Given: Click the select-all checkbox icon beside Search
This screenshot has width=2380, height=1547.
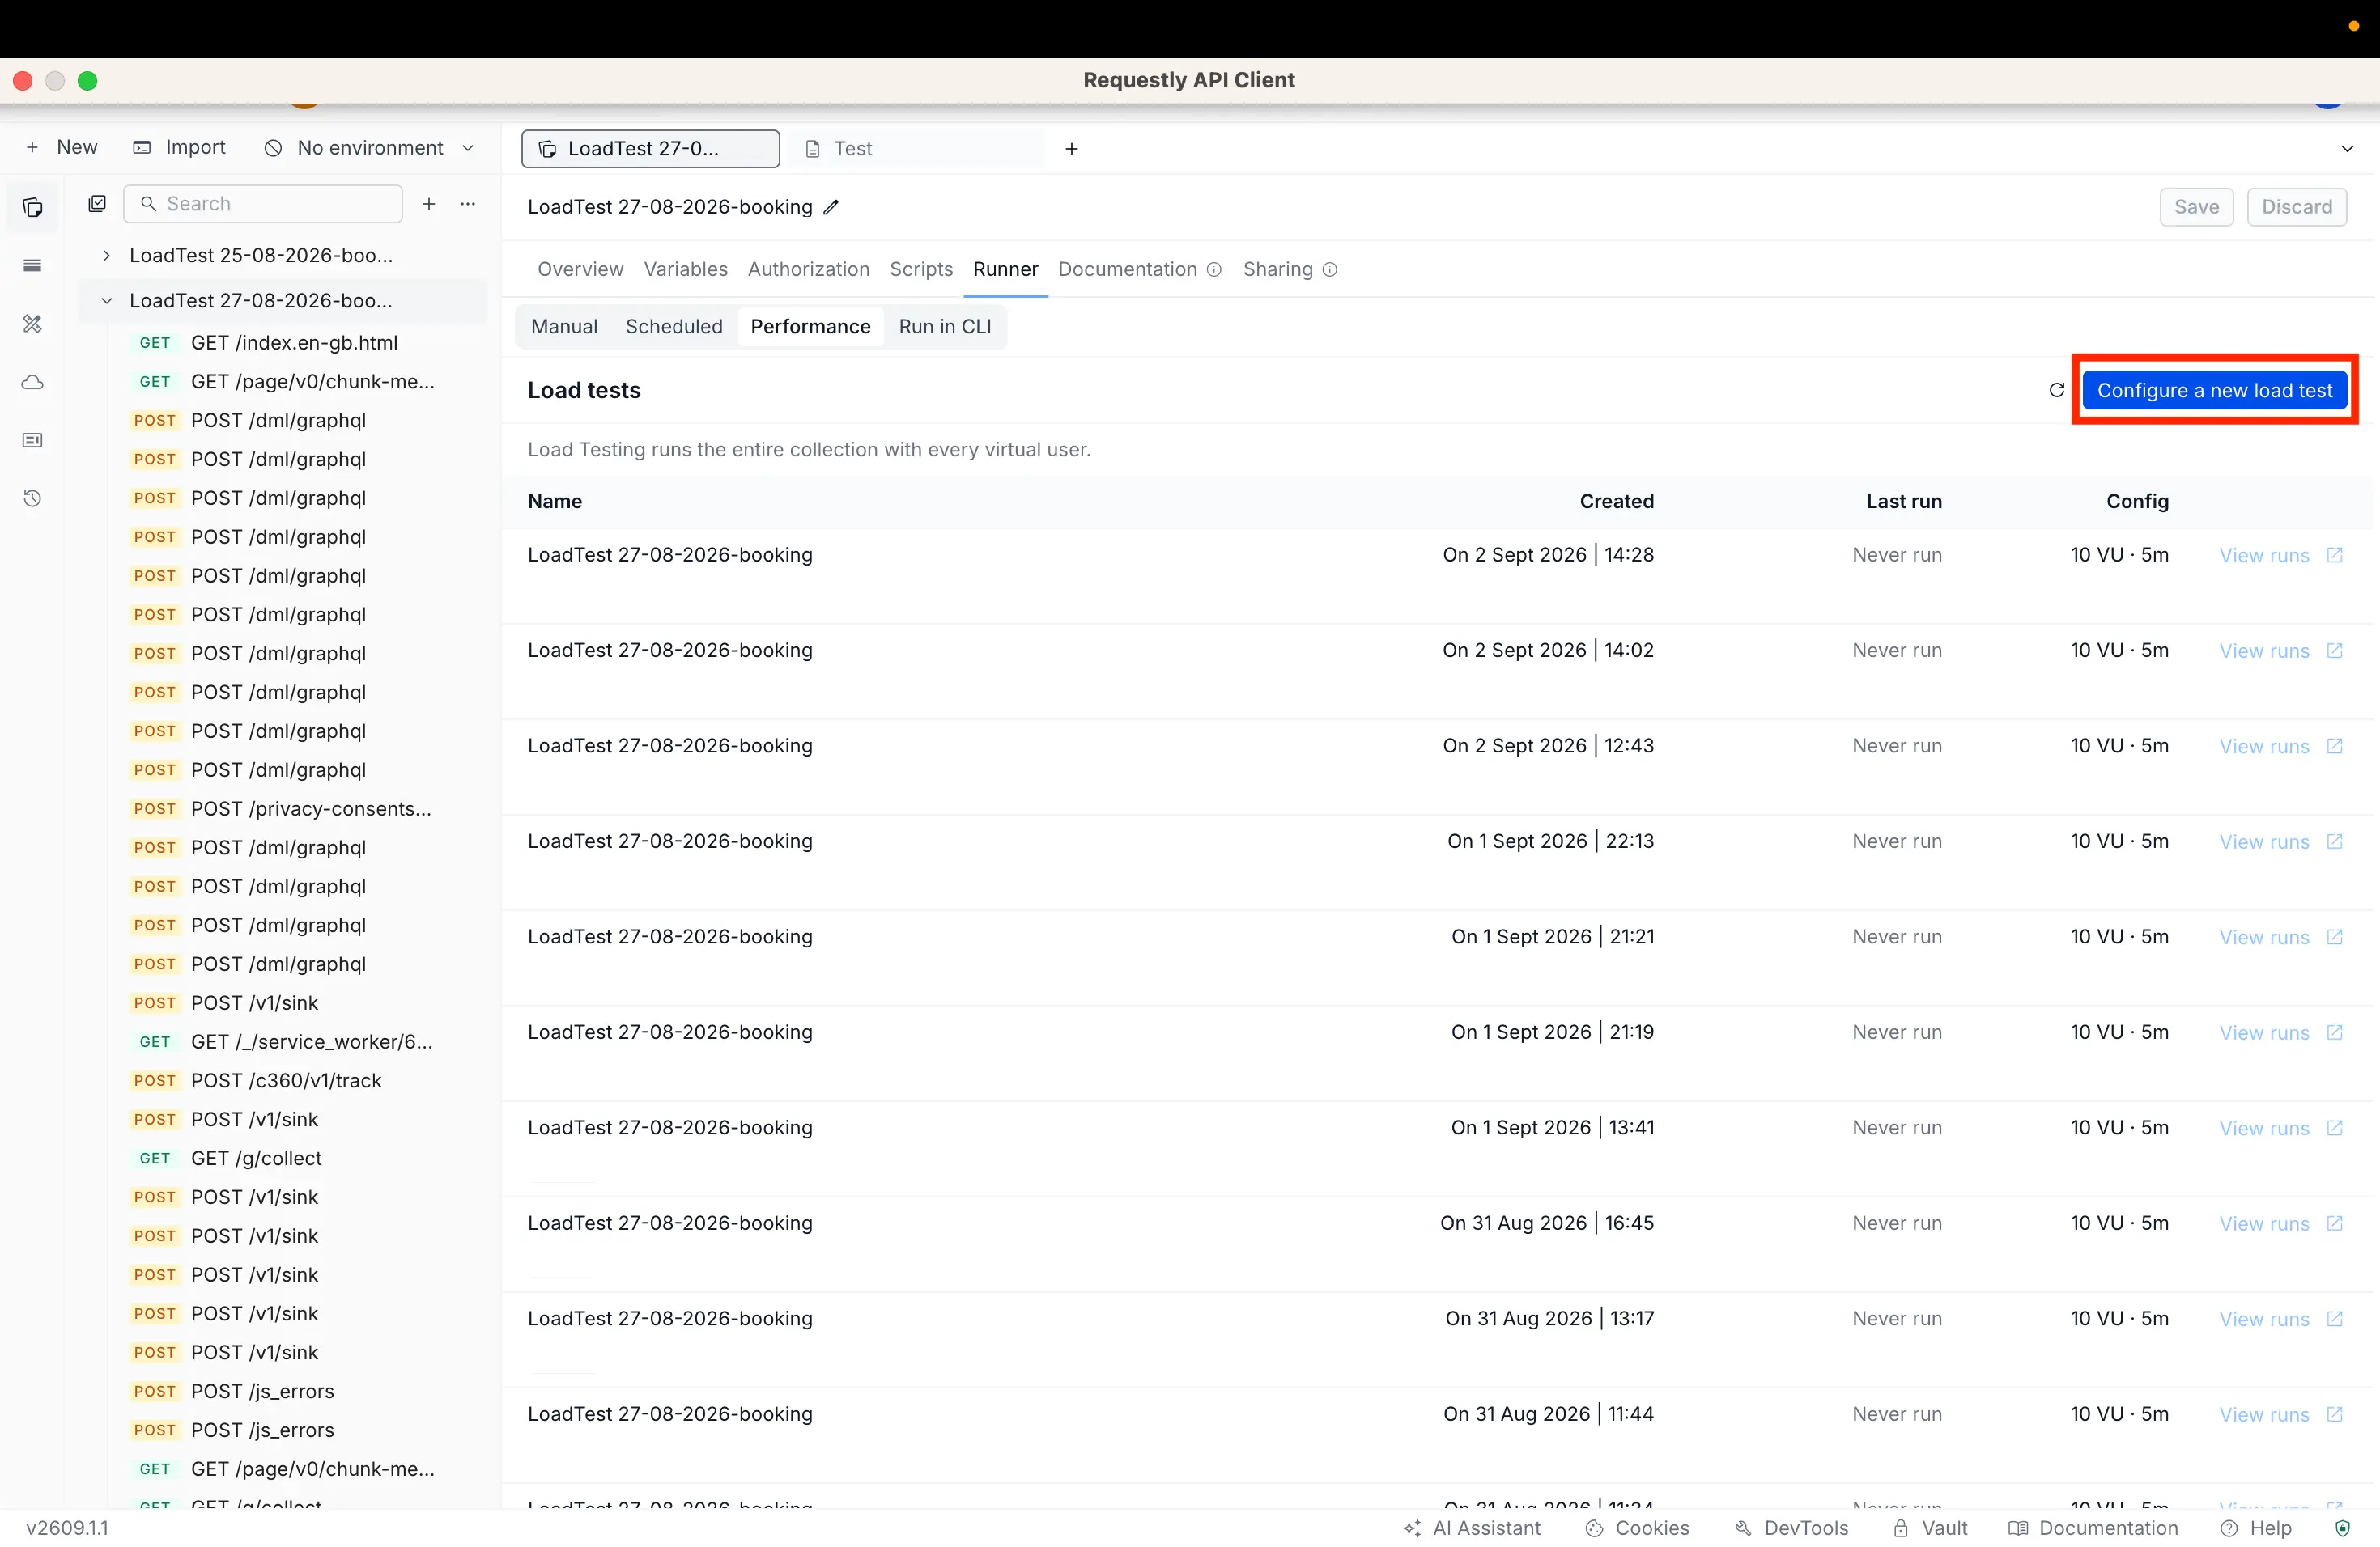Looking at the screenshot, I should (x=97, y=204).
